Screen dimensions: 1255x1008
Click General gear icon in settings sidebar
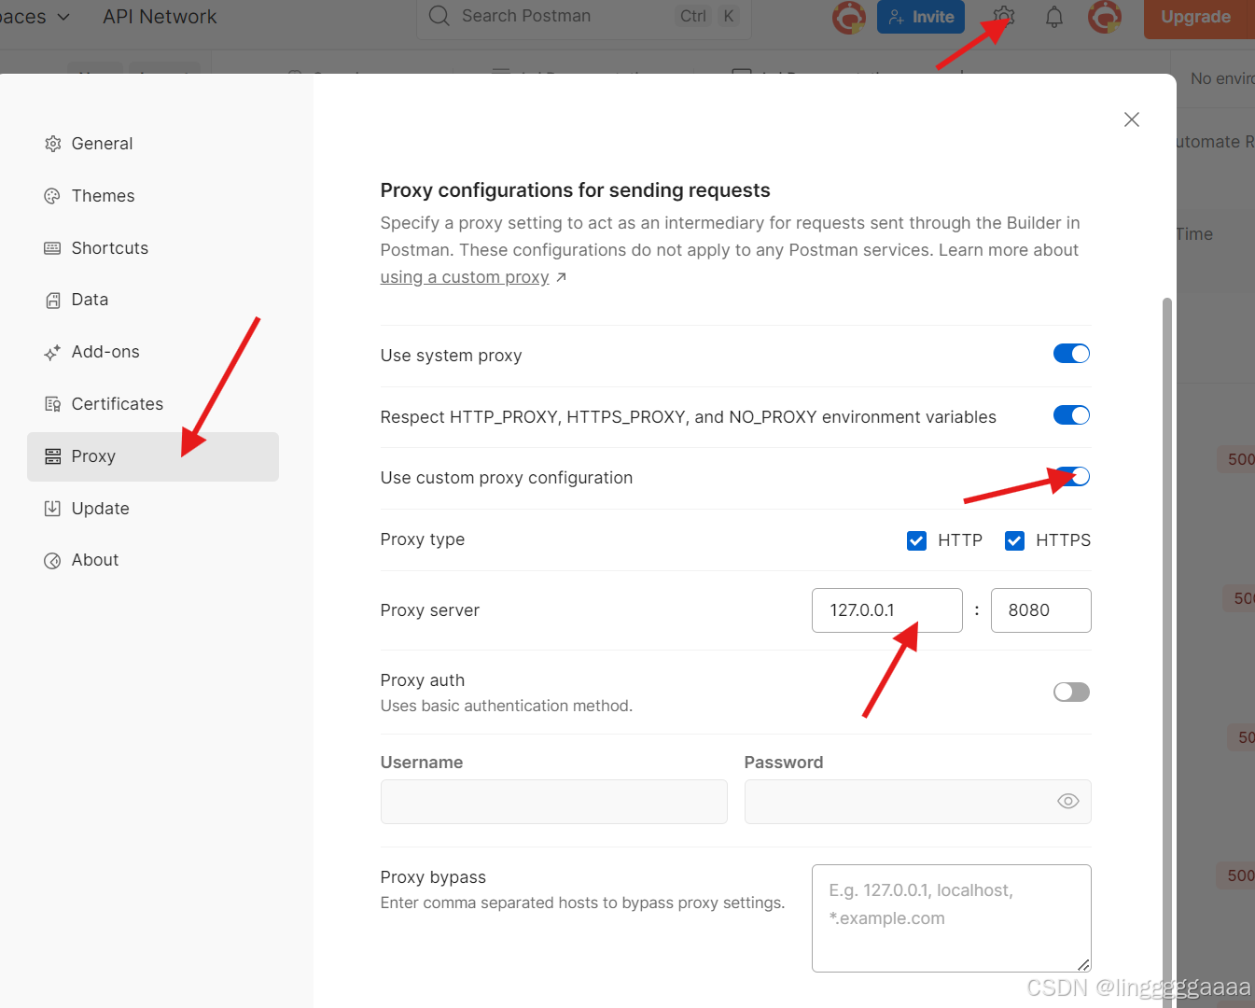(53, 144)
